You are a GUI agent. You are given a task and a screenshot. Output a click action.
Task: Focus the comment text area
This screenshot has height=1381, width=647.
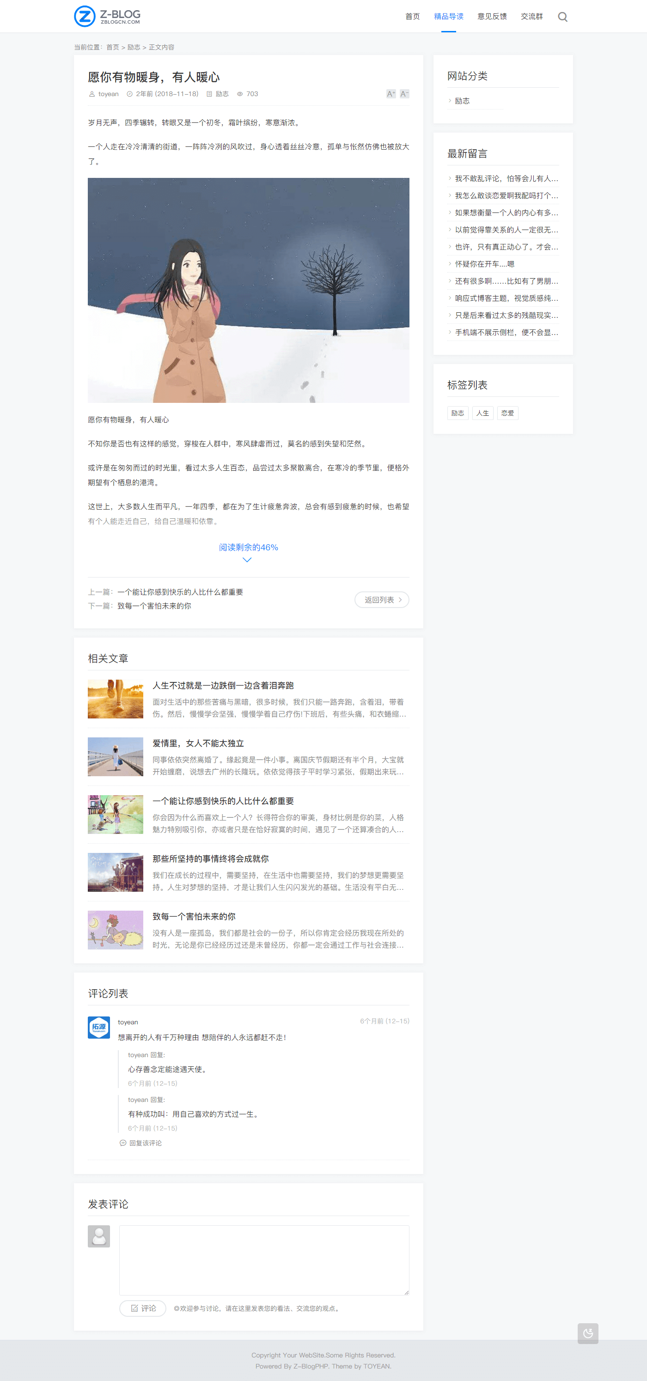[x=264, y=1260]
